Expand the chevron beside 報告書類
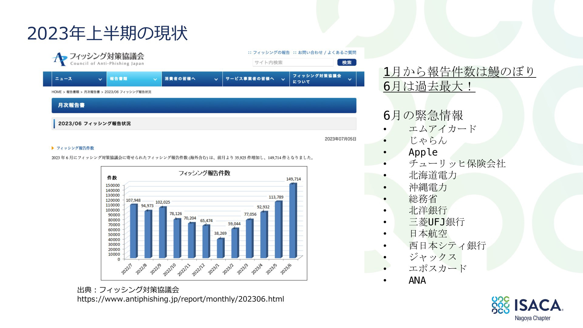Viewport: 583px width, 328px height. [x=155, y=80]
